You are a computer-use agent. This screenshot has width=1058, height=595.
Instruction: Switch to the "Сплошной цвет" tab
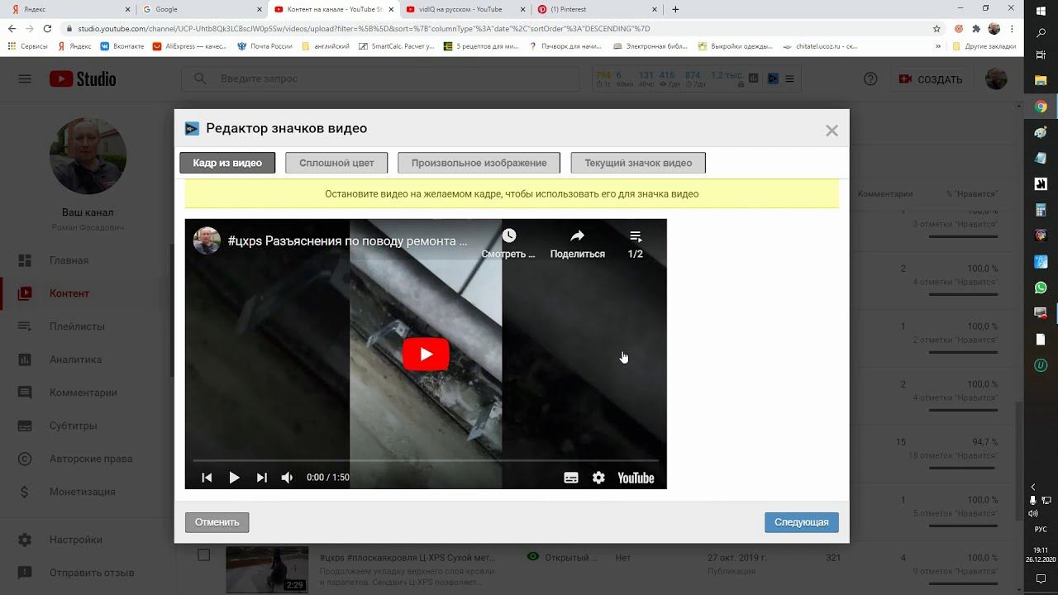click(x=336, y=163)
